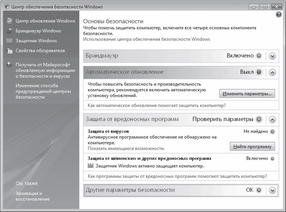286x212 pixels.
Task: Collapse the Автоматическое обновление section
Action: tap(272, 72)
